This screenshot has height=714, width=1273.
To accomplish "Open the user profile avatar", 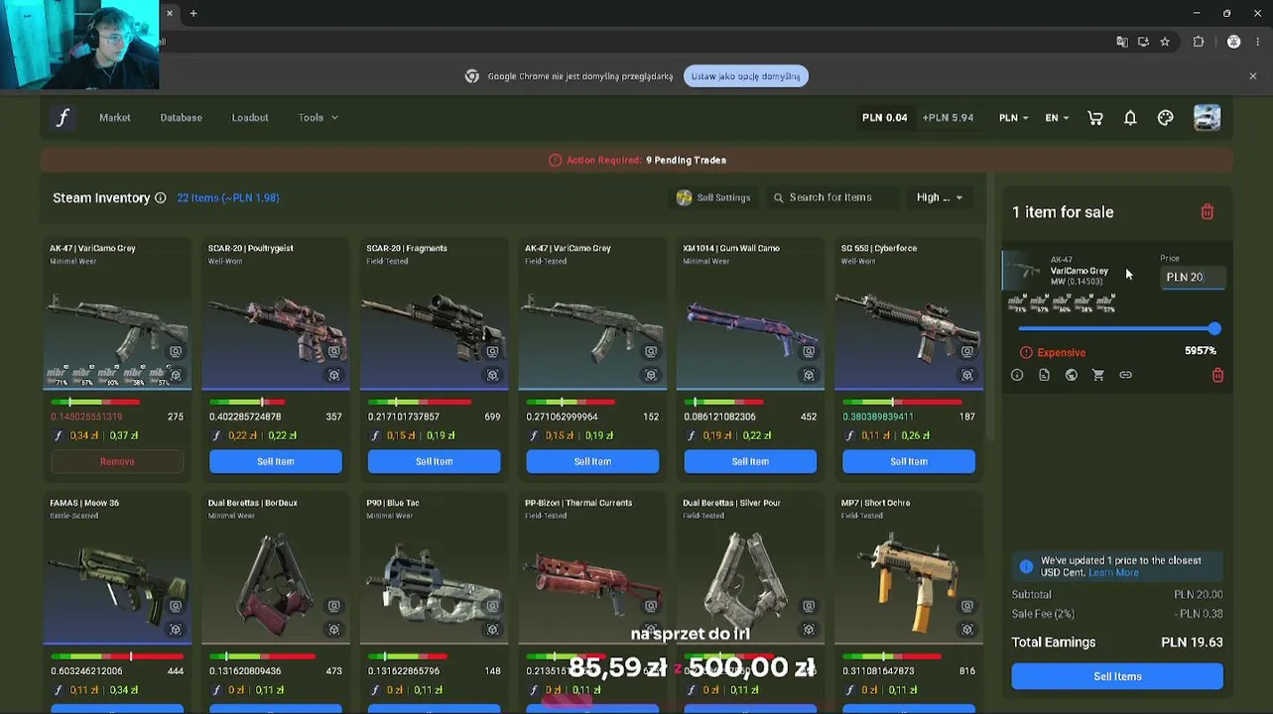I will point(1208,118).
